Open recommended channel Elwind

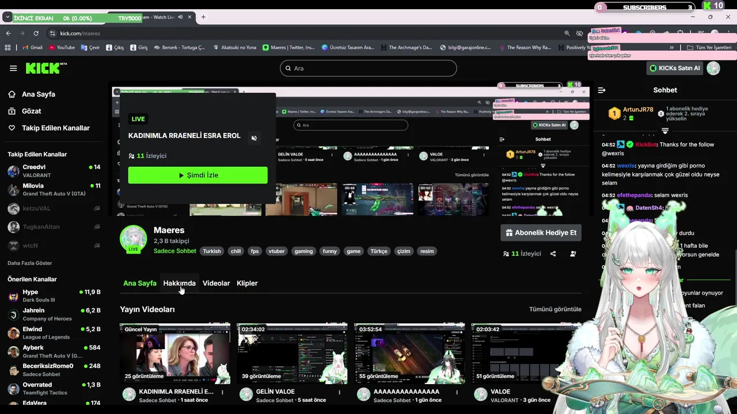pyautogui.click(x=54, y=333)
